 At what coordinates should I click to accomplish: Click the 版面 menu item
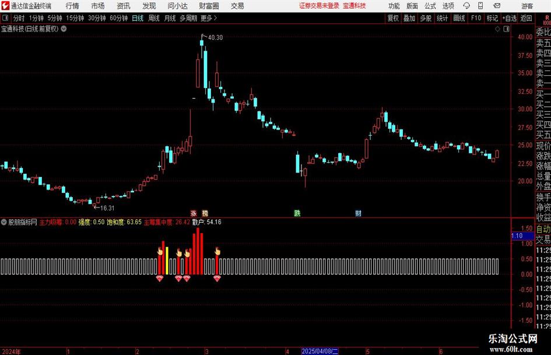point(412,6)
